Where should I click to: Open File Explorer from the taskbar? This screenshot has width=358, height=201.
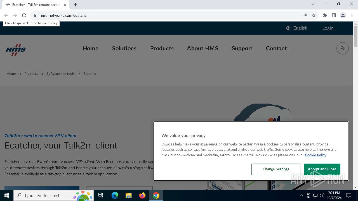click(x=128, y=195)
